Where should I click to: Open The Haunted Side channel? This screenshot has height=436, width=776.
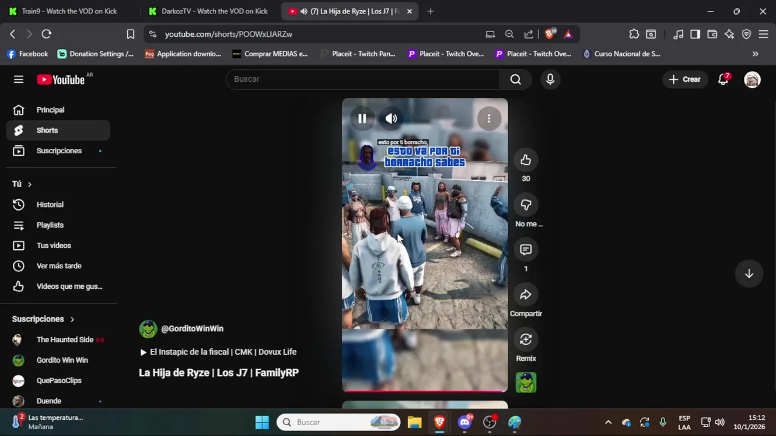(58, 340)
